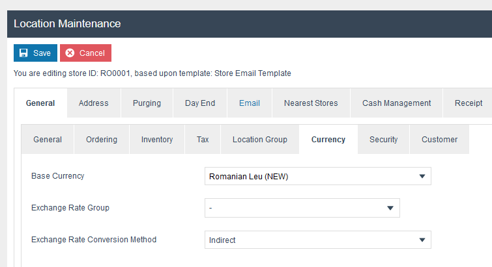The height and width of the screenshot is (267, 492).
Task: Switch to the Address tab
Action: [x=94, y=103]
